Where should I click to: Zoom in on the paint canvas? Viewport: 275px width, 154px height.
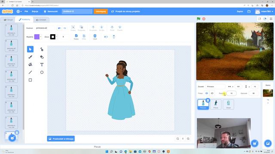[x=188, y=139]
